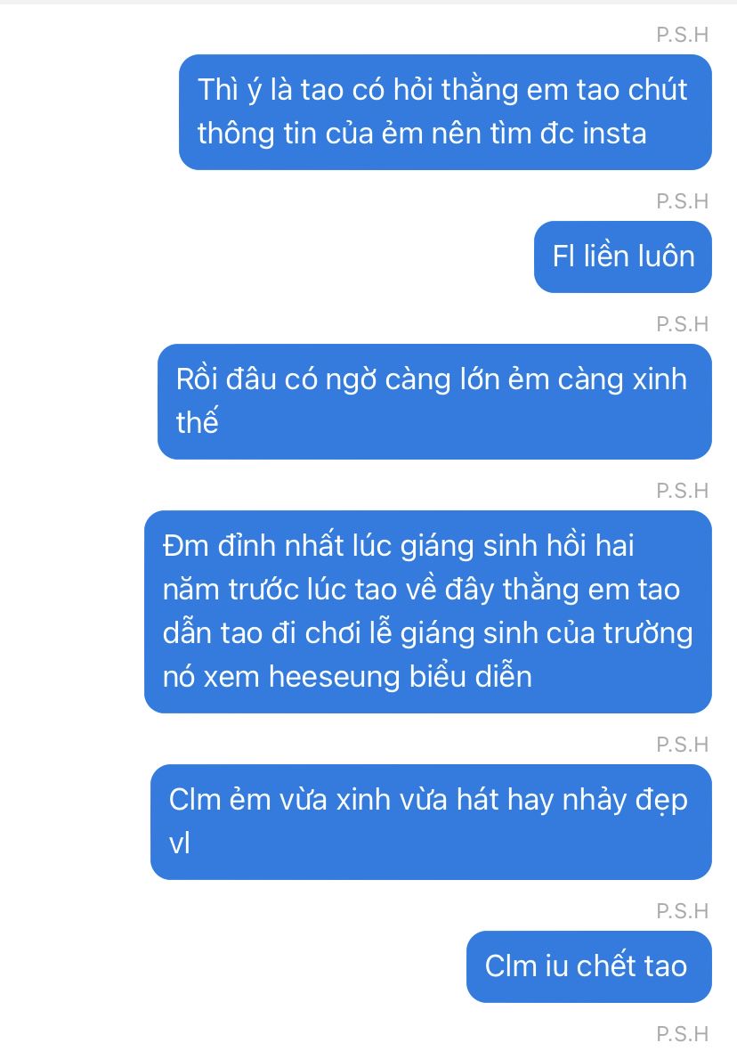The image size is (737, 1051).
Task: Select the 'Clm iu chết tao' bubble
Action: coord(589,966)
